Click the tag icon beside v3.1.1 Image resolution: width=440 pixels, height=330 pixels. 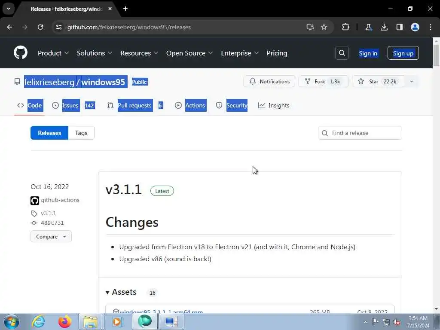click(x=34, y=214)
